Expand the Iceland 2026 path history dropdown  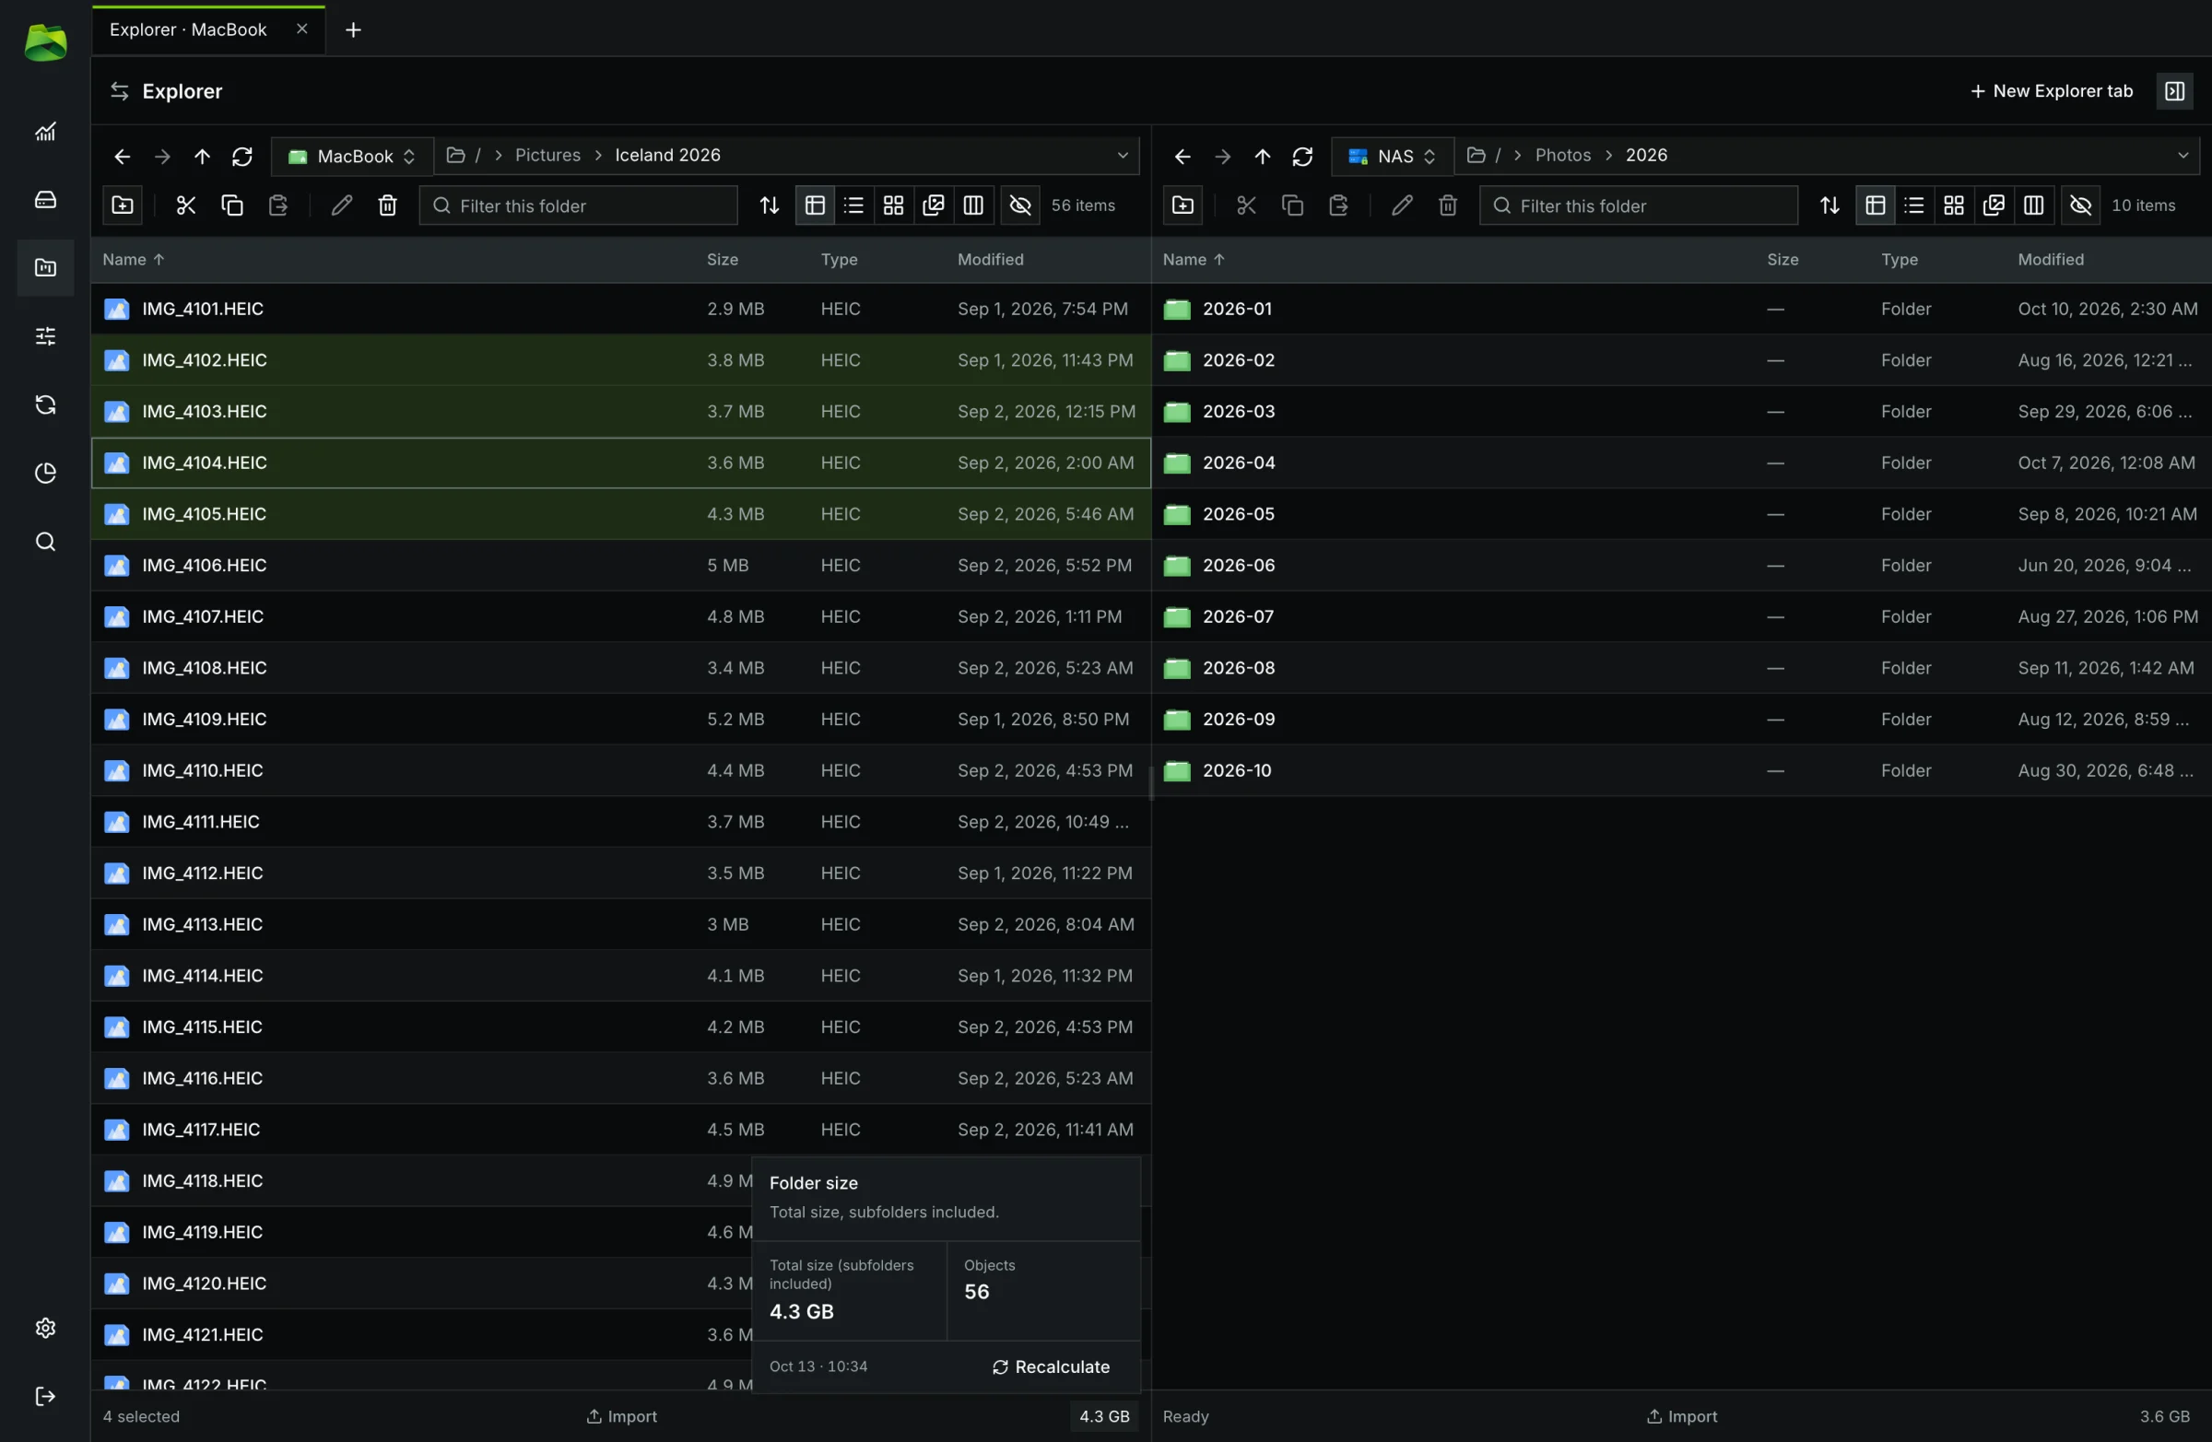1123,155
